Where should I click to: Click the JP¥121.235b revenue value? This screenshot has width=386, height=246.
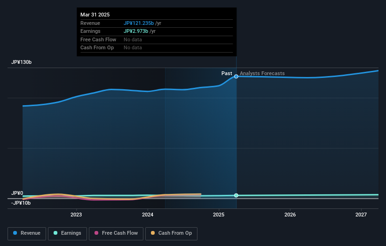tap(139, 23)
